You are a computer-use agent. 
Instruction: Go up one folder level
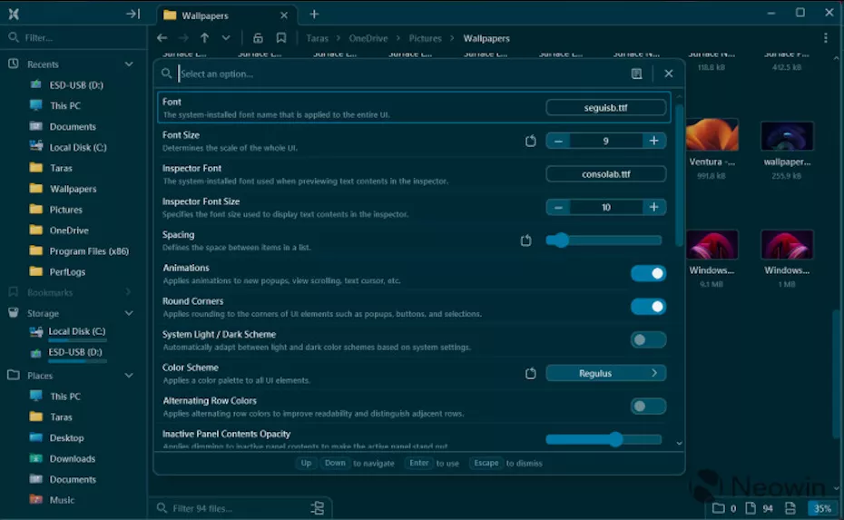point(204,38)
